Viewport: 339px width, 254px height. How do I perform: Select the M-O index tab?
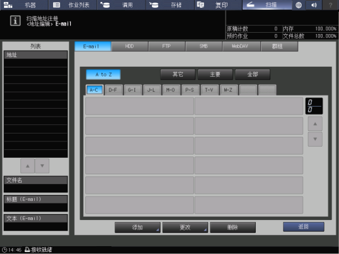pos(171,90)
